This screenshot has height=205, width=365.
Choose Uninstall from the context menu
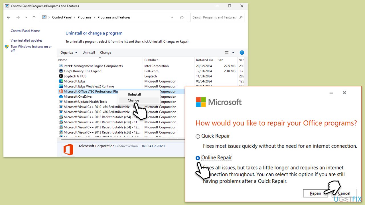(134, 94)
